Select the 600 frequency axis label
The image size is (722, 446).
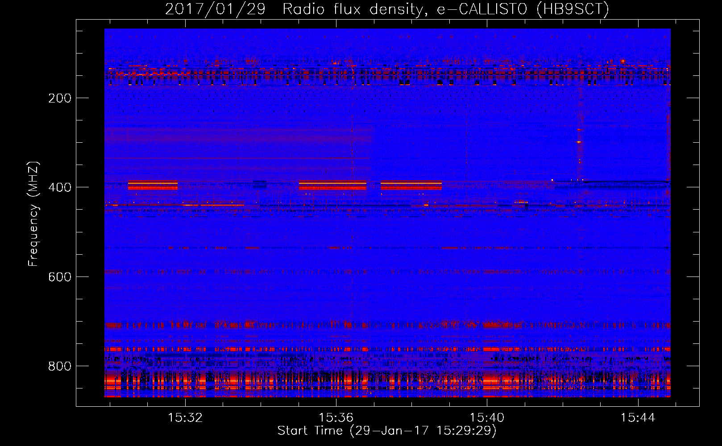coord(59,277)
